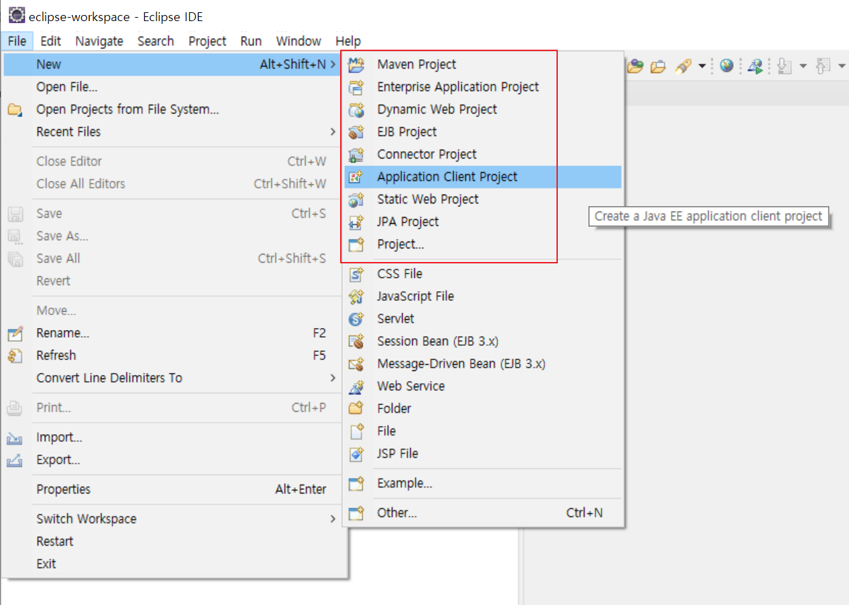Open the Navigate menu
This screenshot has height=605, width=849.
[x=99, y=41]
